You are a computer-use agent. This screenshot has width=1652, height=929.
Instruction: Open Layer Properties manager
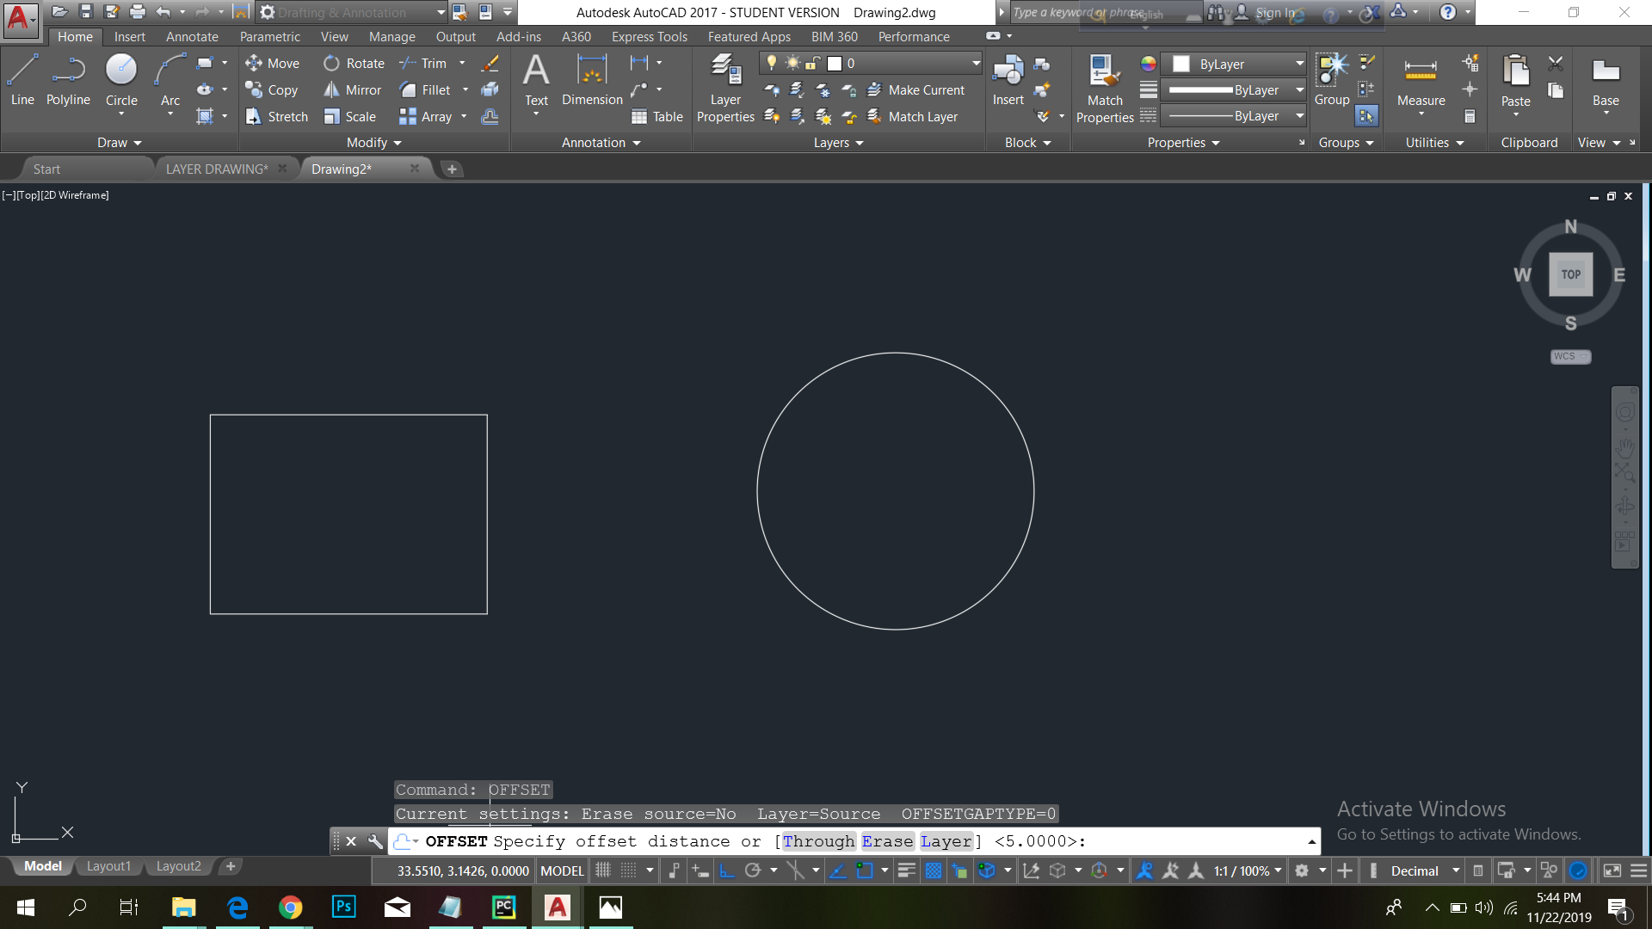pos(725,88)
